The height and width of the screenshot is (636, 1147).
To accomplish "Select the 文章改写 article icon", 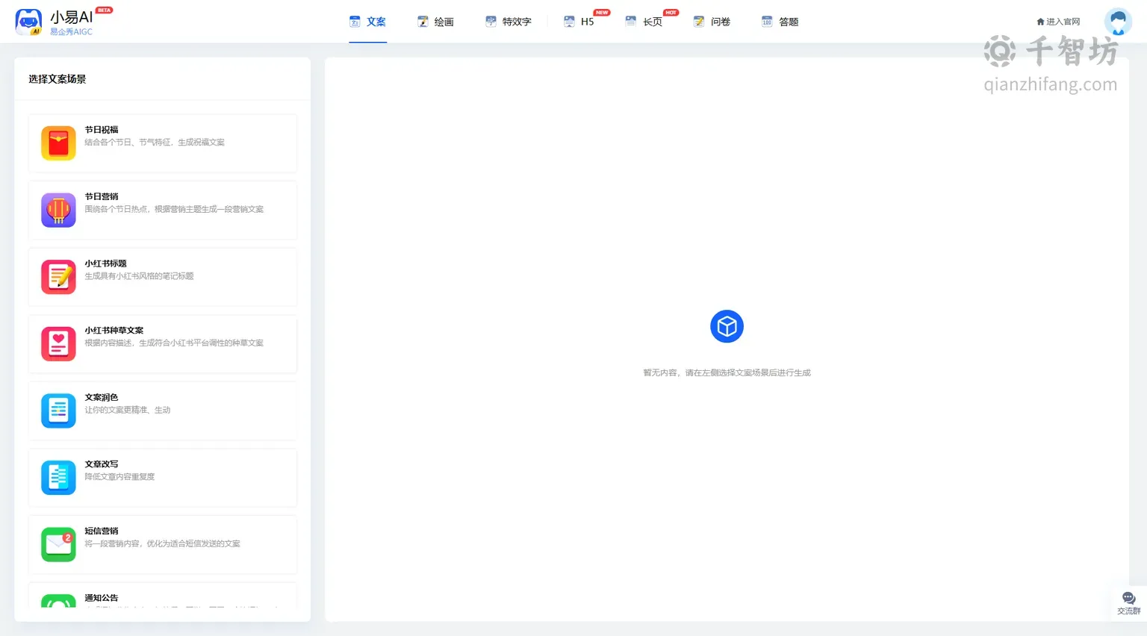I will [58, 477].
